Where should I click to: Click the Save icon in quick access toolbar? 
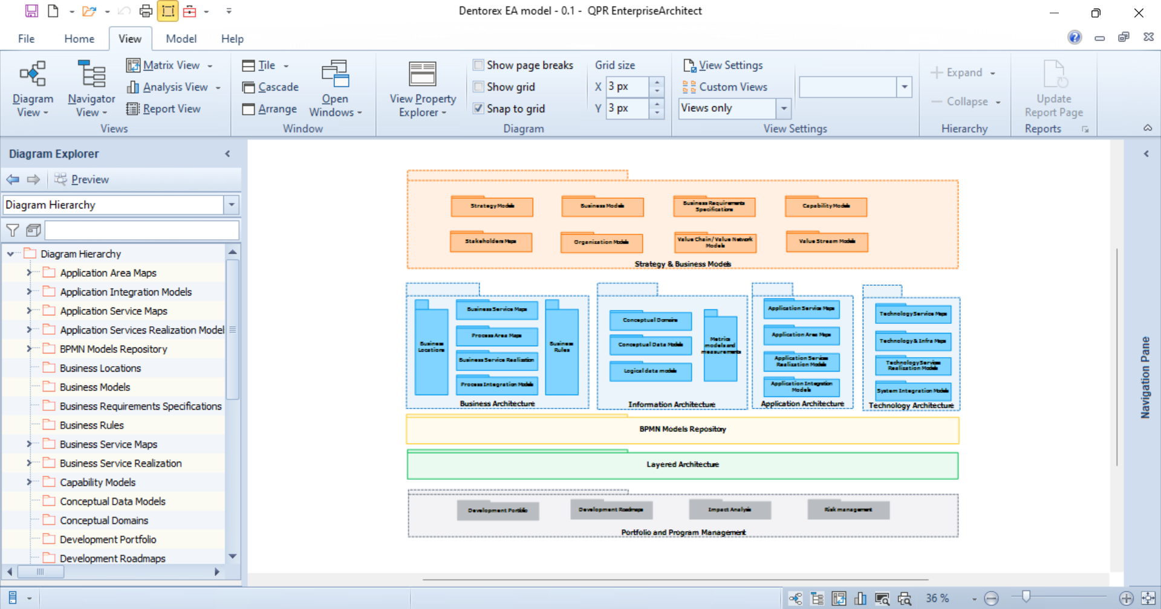(31, 11)
